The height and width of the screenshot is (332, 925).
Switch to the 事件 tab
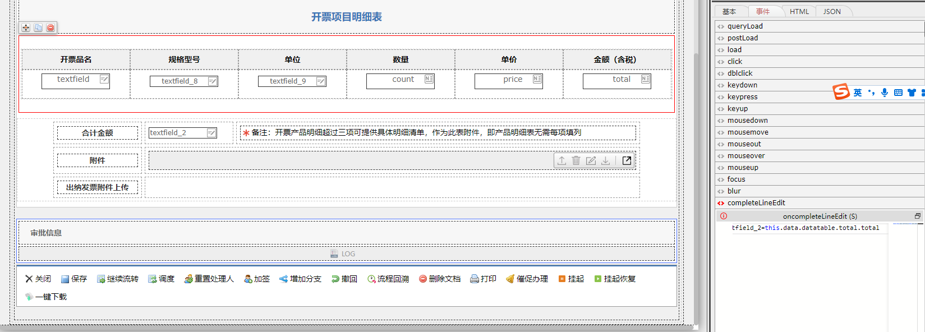click(x=763, y=11)
